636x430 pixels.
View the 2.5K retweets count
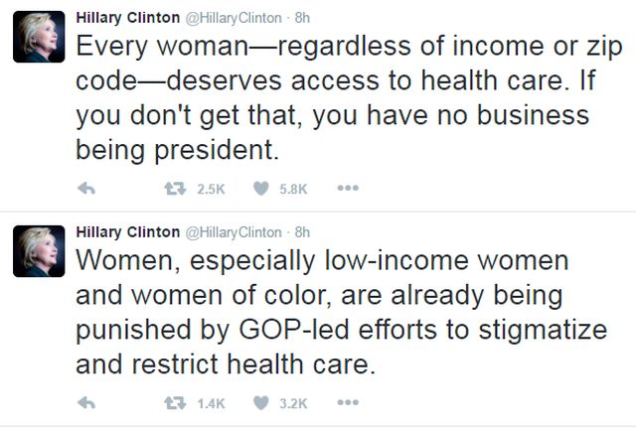(213, 188)
